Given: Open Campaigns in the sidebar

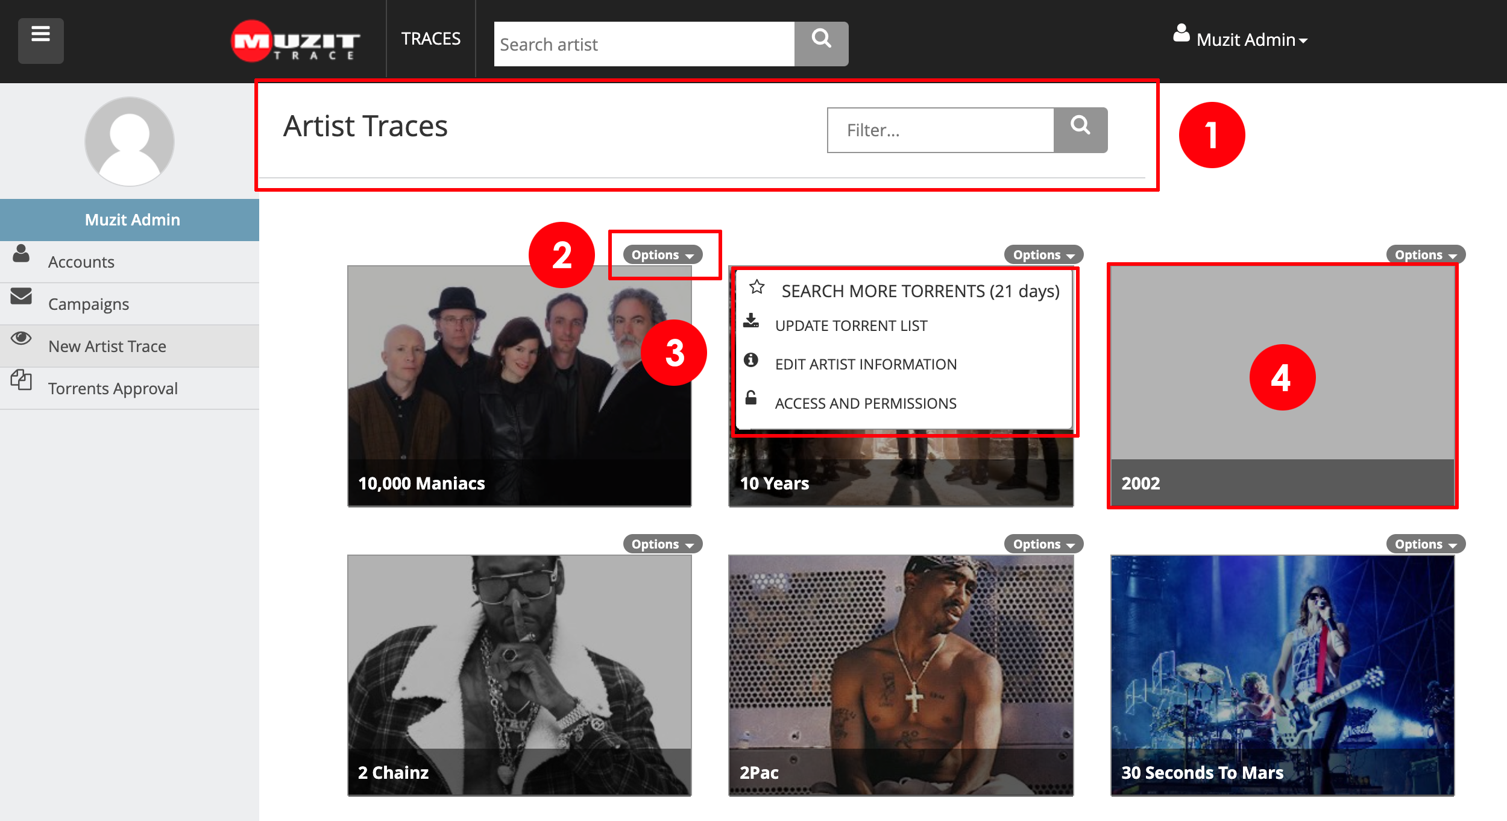Looking at the screenshot, I should click(x=130, y=304).
